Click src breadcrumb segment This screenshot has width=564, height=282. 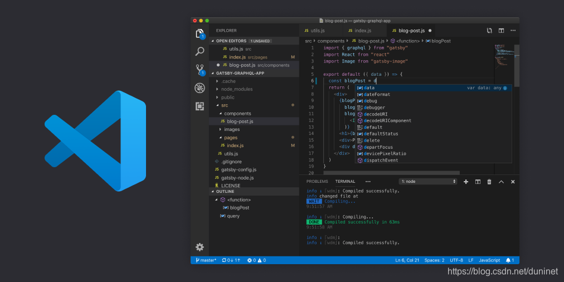pyautogui.click(x=308, y=41)
